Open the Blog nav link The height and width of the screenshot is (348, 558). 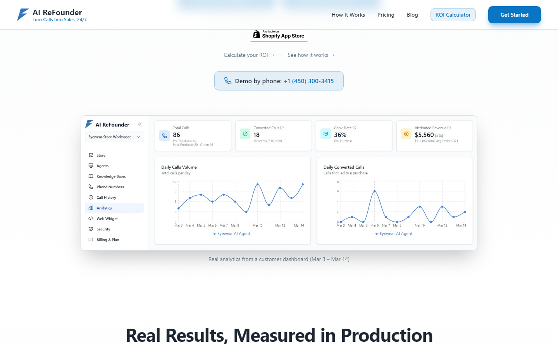tap(412, 15)
